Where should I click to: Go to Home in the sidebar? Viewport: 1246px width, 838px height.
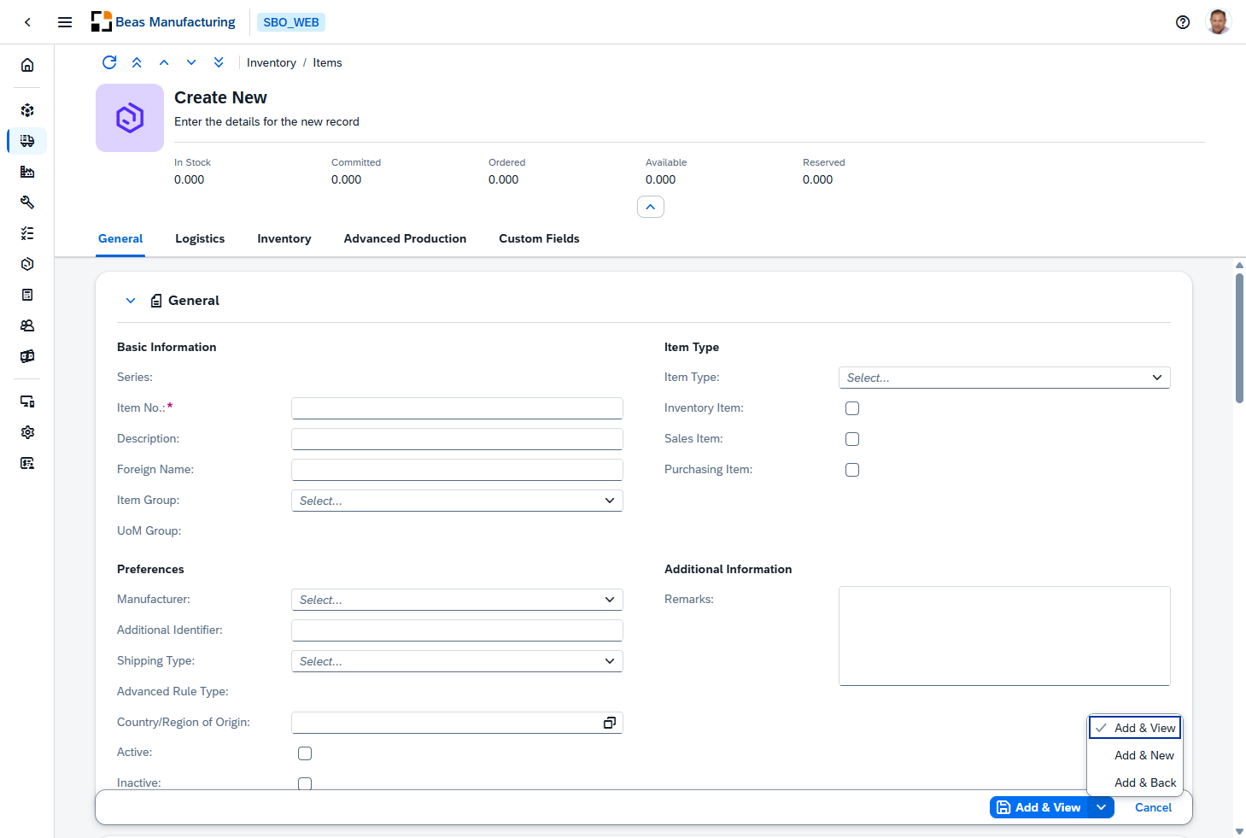[27, 65]
